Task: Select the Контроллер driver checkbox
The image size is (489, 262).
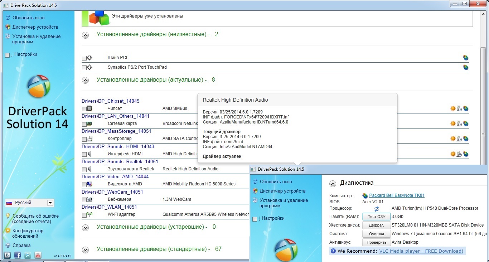Action: coord(84,139)
